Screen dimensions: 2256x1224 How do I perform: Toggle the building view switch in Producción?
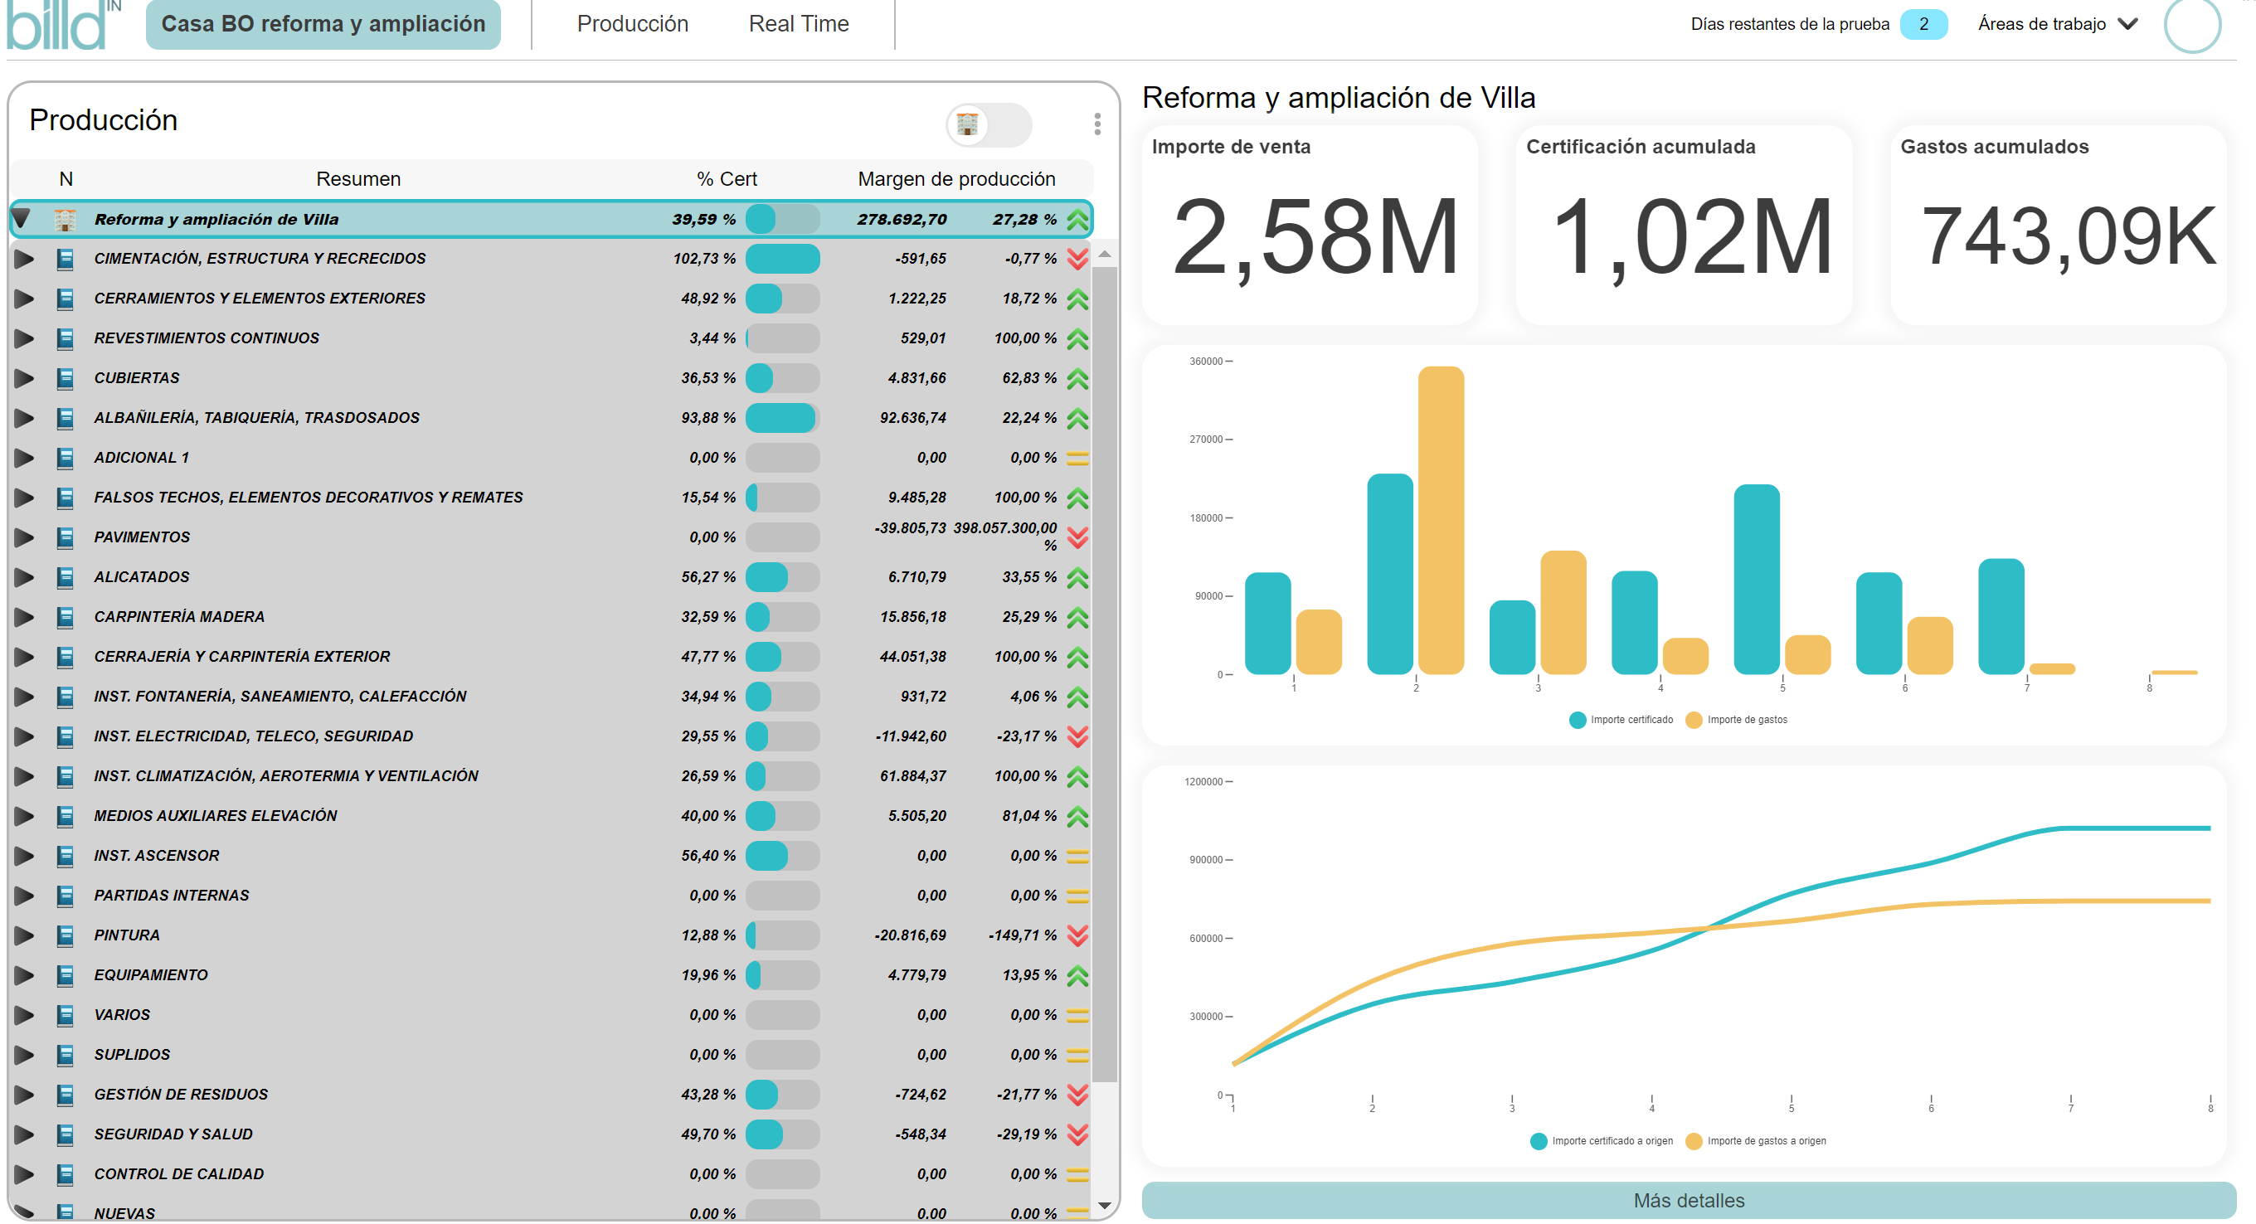point(989,125)
